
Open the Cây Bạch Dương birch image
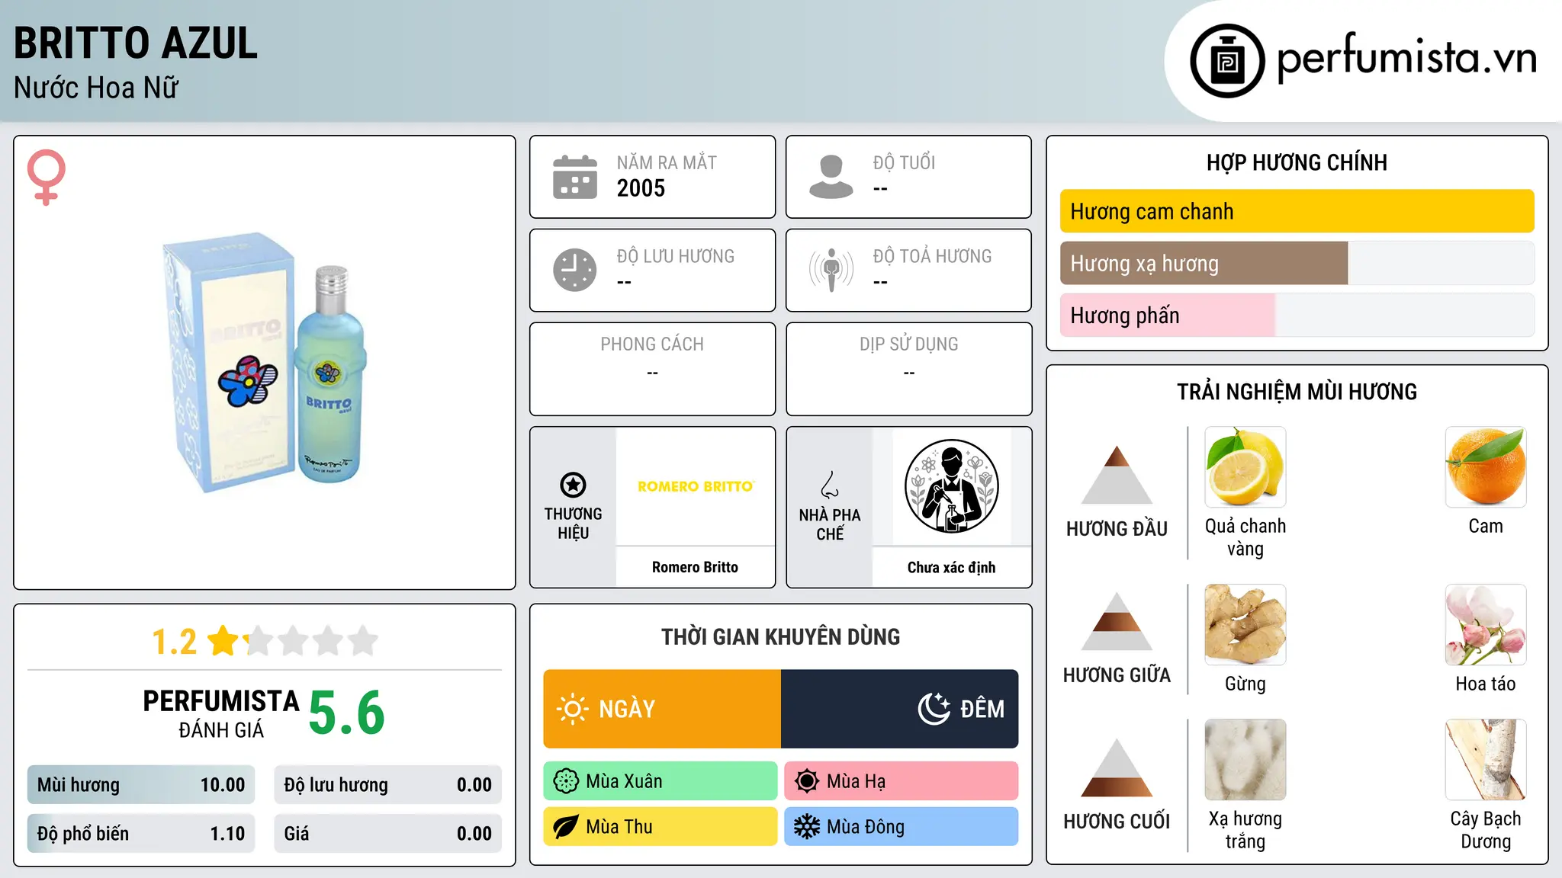(1486, 760)
